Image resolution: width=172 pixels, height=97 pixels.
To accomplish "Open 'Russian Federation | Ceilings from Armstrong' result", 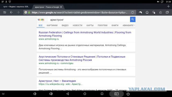I will (85, 34).
